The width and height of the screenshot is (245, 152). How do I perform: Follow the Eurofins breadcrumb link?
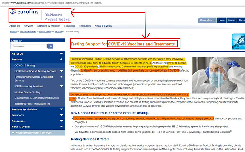click(x=13, y=31)
